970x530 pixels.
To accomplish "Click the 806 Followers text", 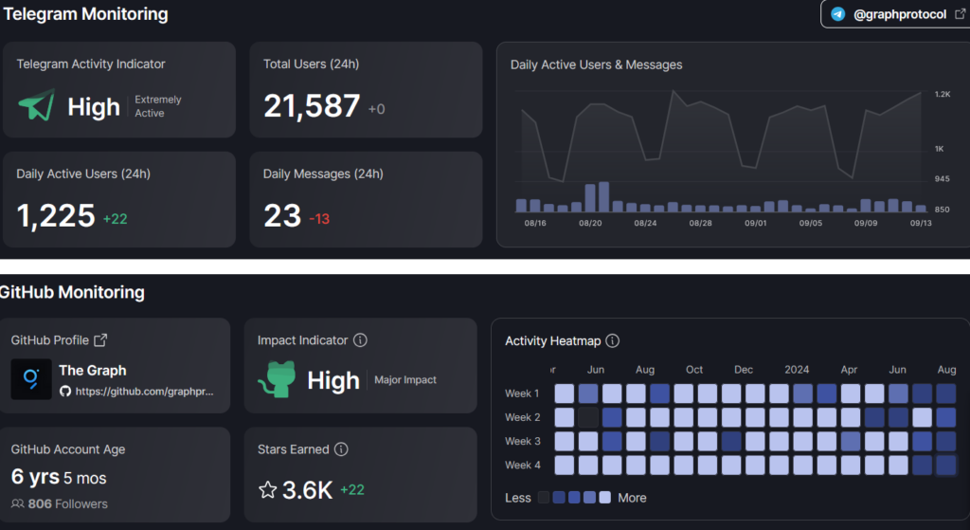I will point(67,504).
